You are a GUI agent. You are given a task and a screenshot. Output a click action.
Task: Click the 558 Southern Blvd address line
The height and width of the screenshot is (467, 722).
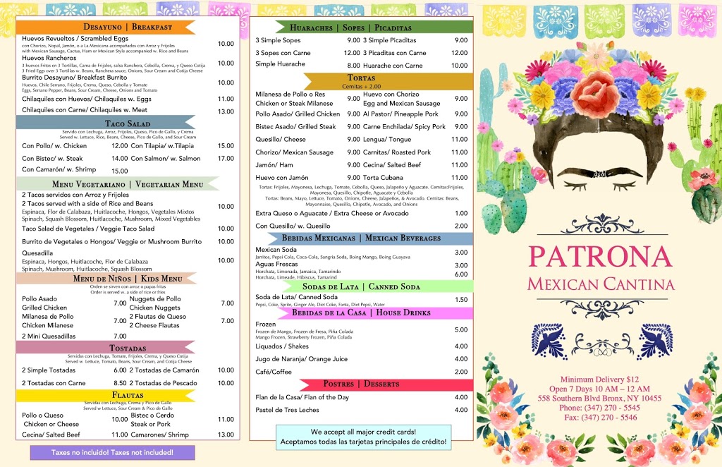pos(599,398)
